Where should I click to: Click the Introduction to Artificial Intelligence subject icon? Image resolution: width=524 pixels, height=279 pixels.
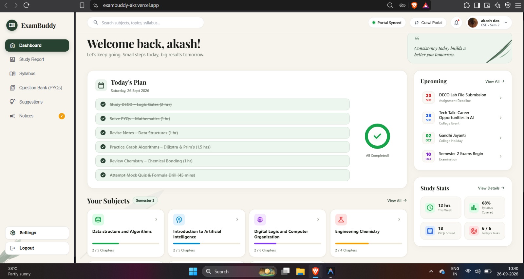point(179,220)
